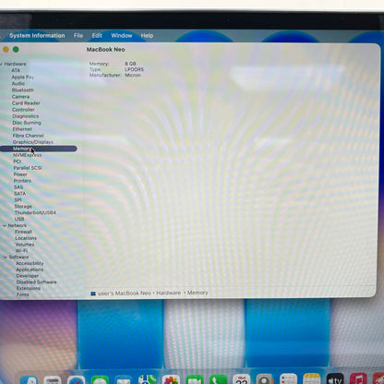Select Fibre Channel in the sidebar
Viewport: 384px width, 384px height.
[x=28, y=136]
